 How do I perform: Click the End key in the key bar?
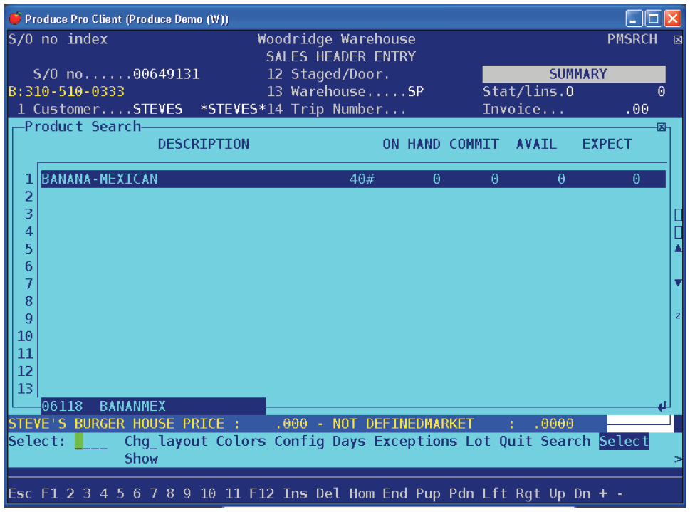click(x=394, y=493)
